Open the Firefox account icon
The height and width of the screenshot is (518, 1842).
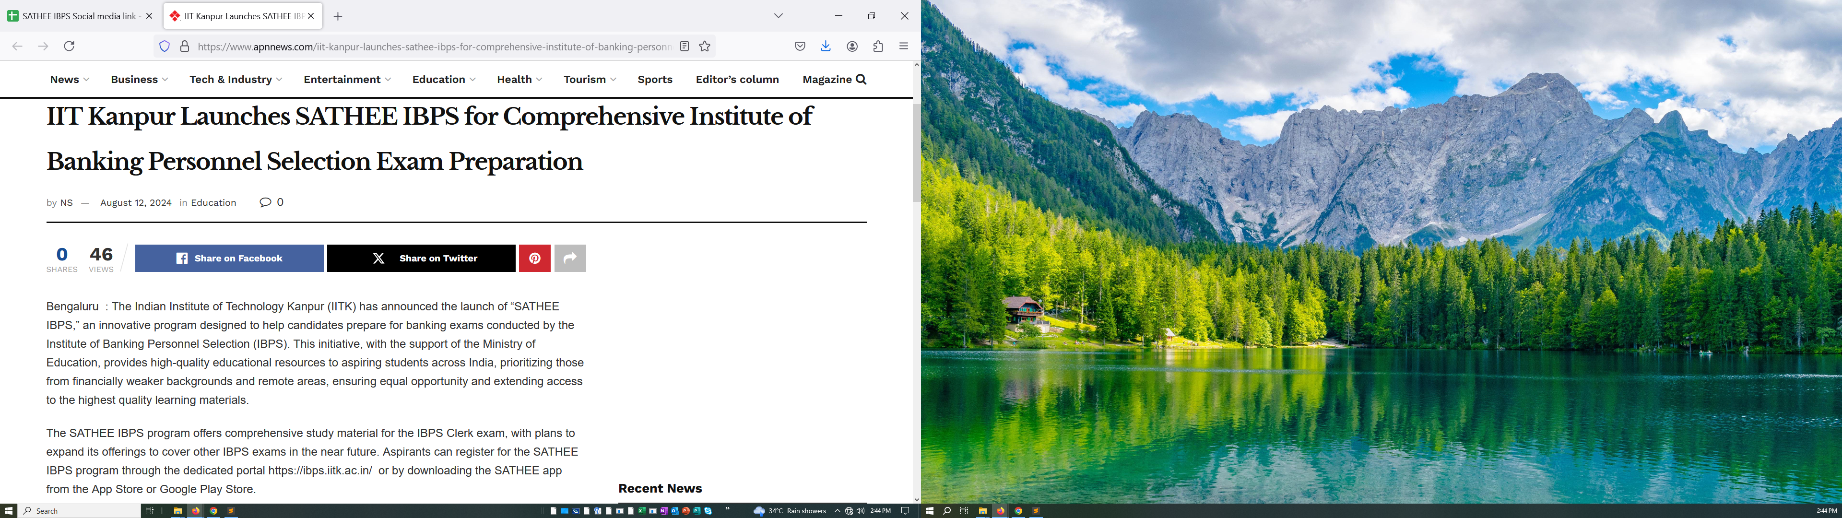click(852, 47)
